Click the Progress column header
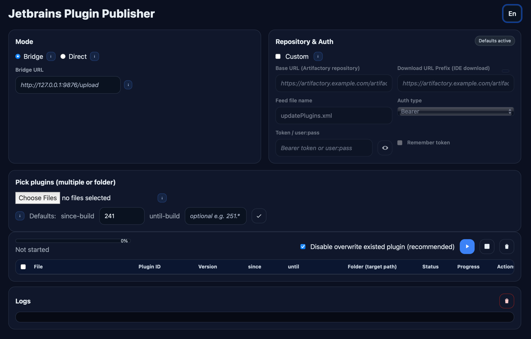531x339 pixels. [x=468, y=267]
